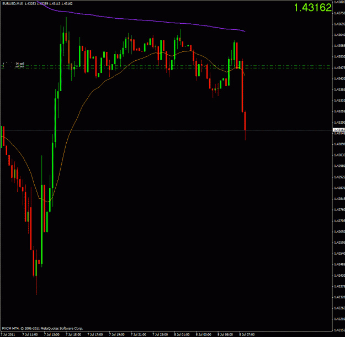
Task: Click the 1.42925 price axis label
Action: point(339,177)
